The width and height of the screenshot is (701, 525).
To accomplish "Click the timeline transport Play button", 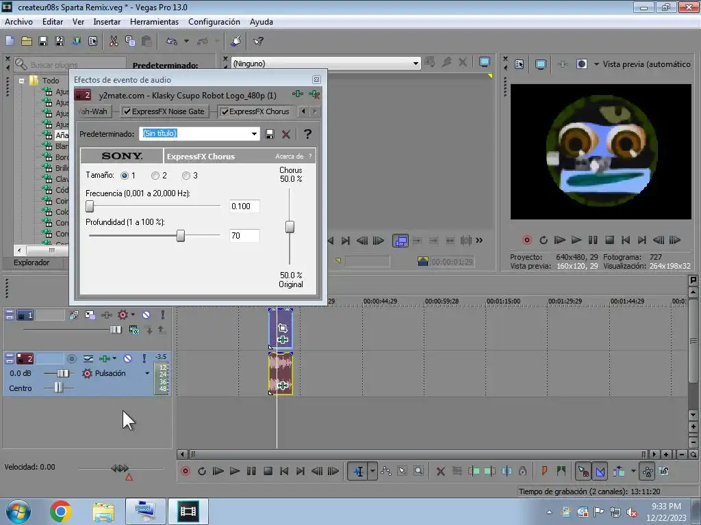I will coord(234,471).
